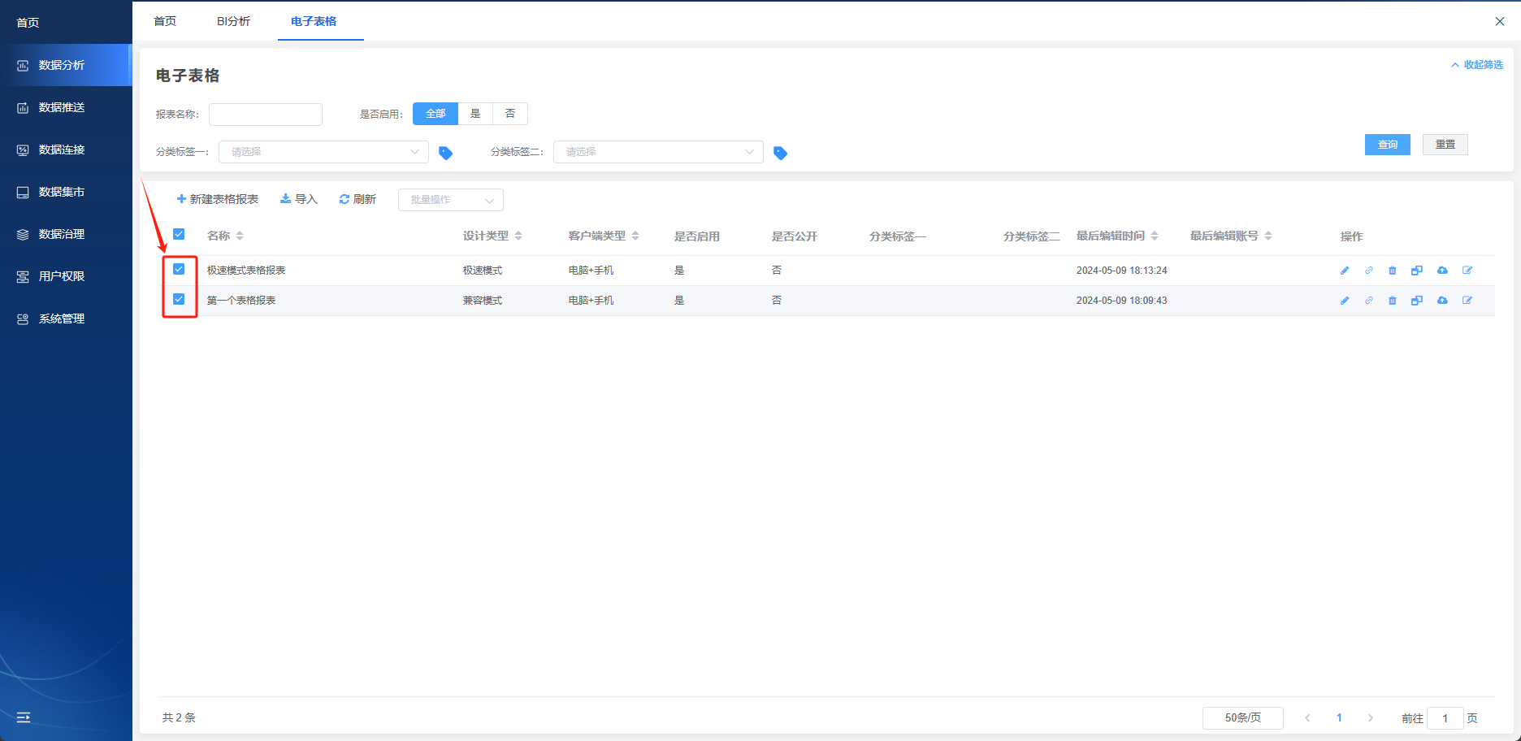Image resolution: width=1521 pixels, height=741 pixels.
Task: Click the pencil edit icon for 极速模式表格报表
Action: click(1345, 271)
